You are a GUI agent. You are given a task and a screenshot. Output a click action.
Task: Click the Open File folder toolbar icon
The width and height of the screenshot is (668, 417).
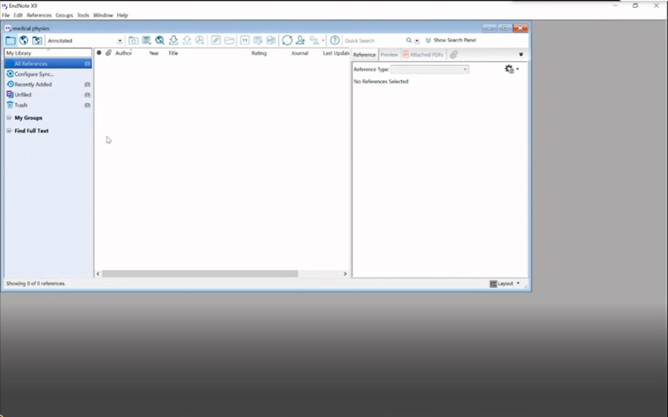(x=229, y=40)
